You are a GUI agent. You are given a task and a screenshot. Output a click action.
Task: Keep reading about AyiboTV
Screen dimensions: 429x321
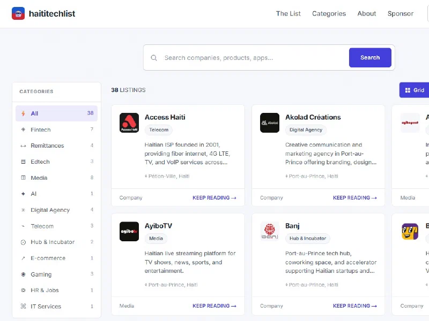coord(214,306)
